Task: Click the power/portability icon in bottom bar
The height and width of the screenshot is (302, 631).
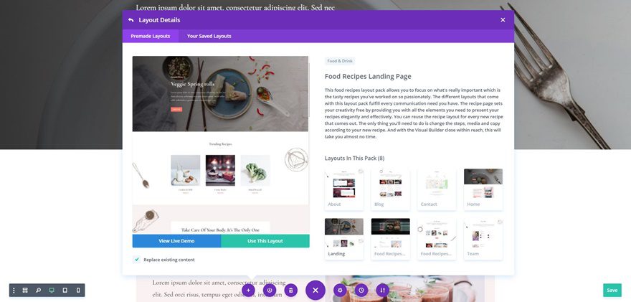Action: click(x=270, y=290)
